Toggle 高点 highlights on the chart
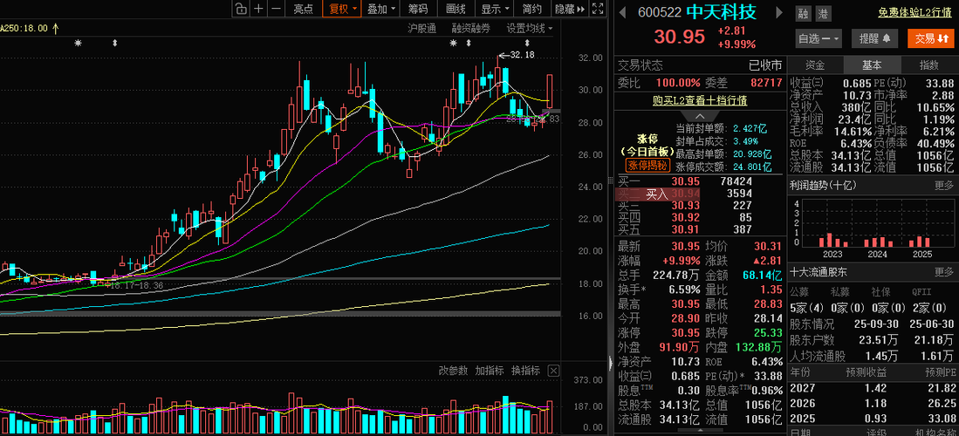The image size is (959, 436). tap(303, 9)
